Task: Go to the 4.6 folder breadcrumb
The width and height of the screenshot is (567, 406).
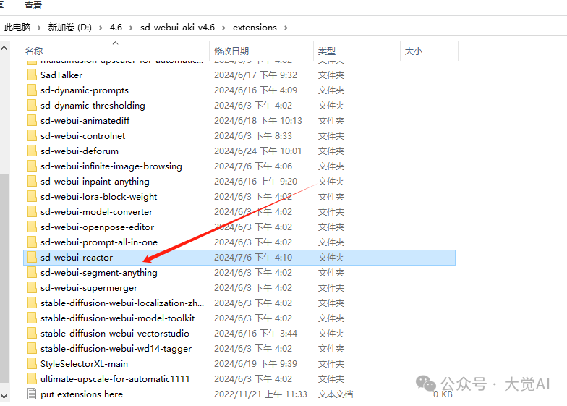Action: pyautogui.click(x=116, y=28)
